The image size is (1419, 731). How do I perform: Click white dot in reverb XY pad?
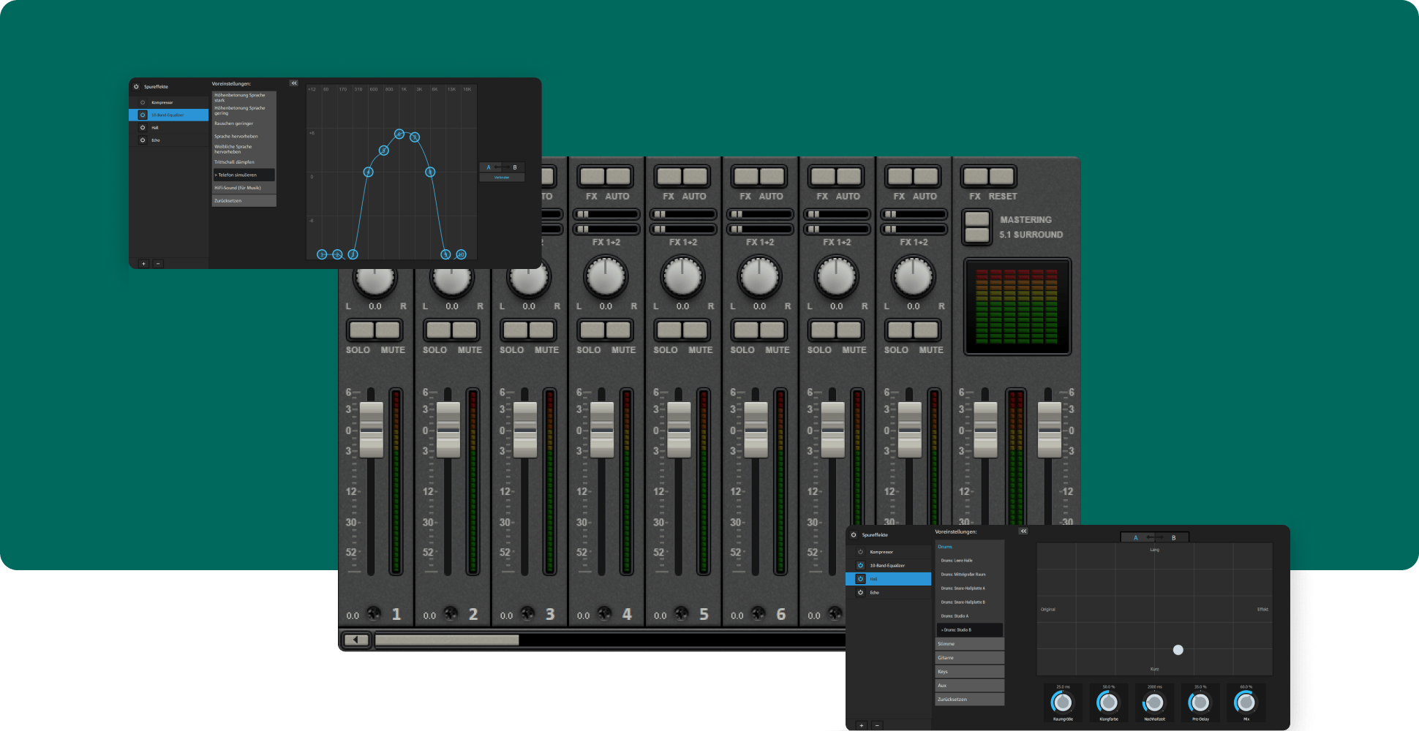coord(1178,650)
